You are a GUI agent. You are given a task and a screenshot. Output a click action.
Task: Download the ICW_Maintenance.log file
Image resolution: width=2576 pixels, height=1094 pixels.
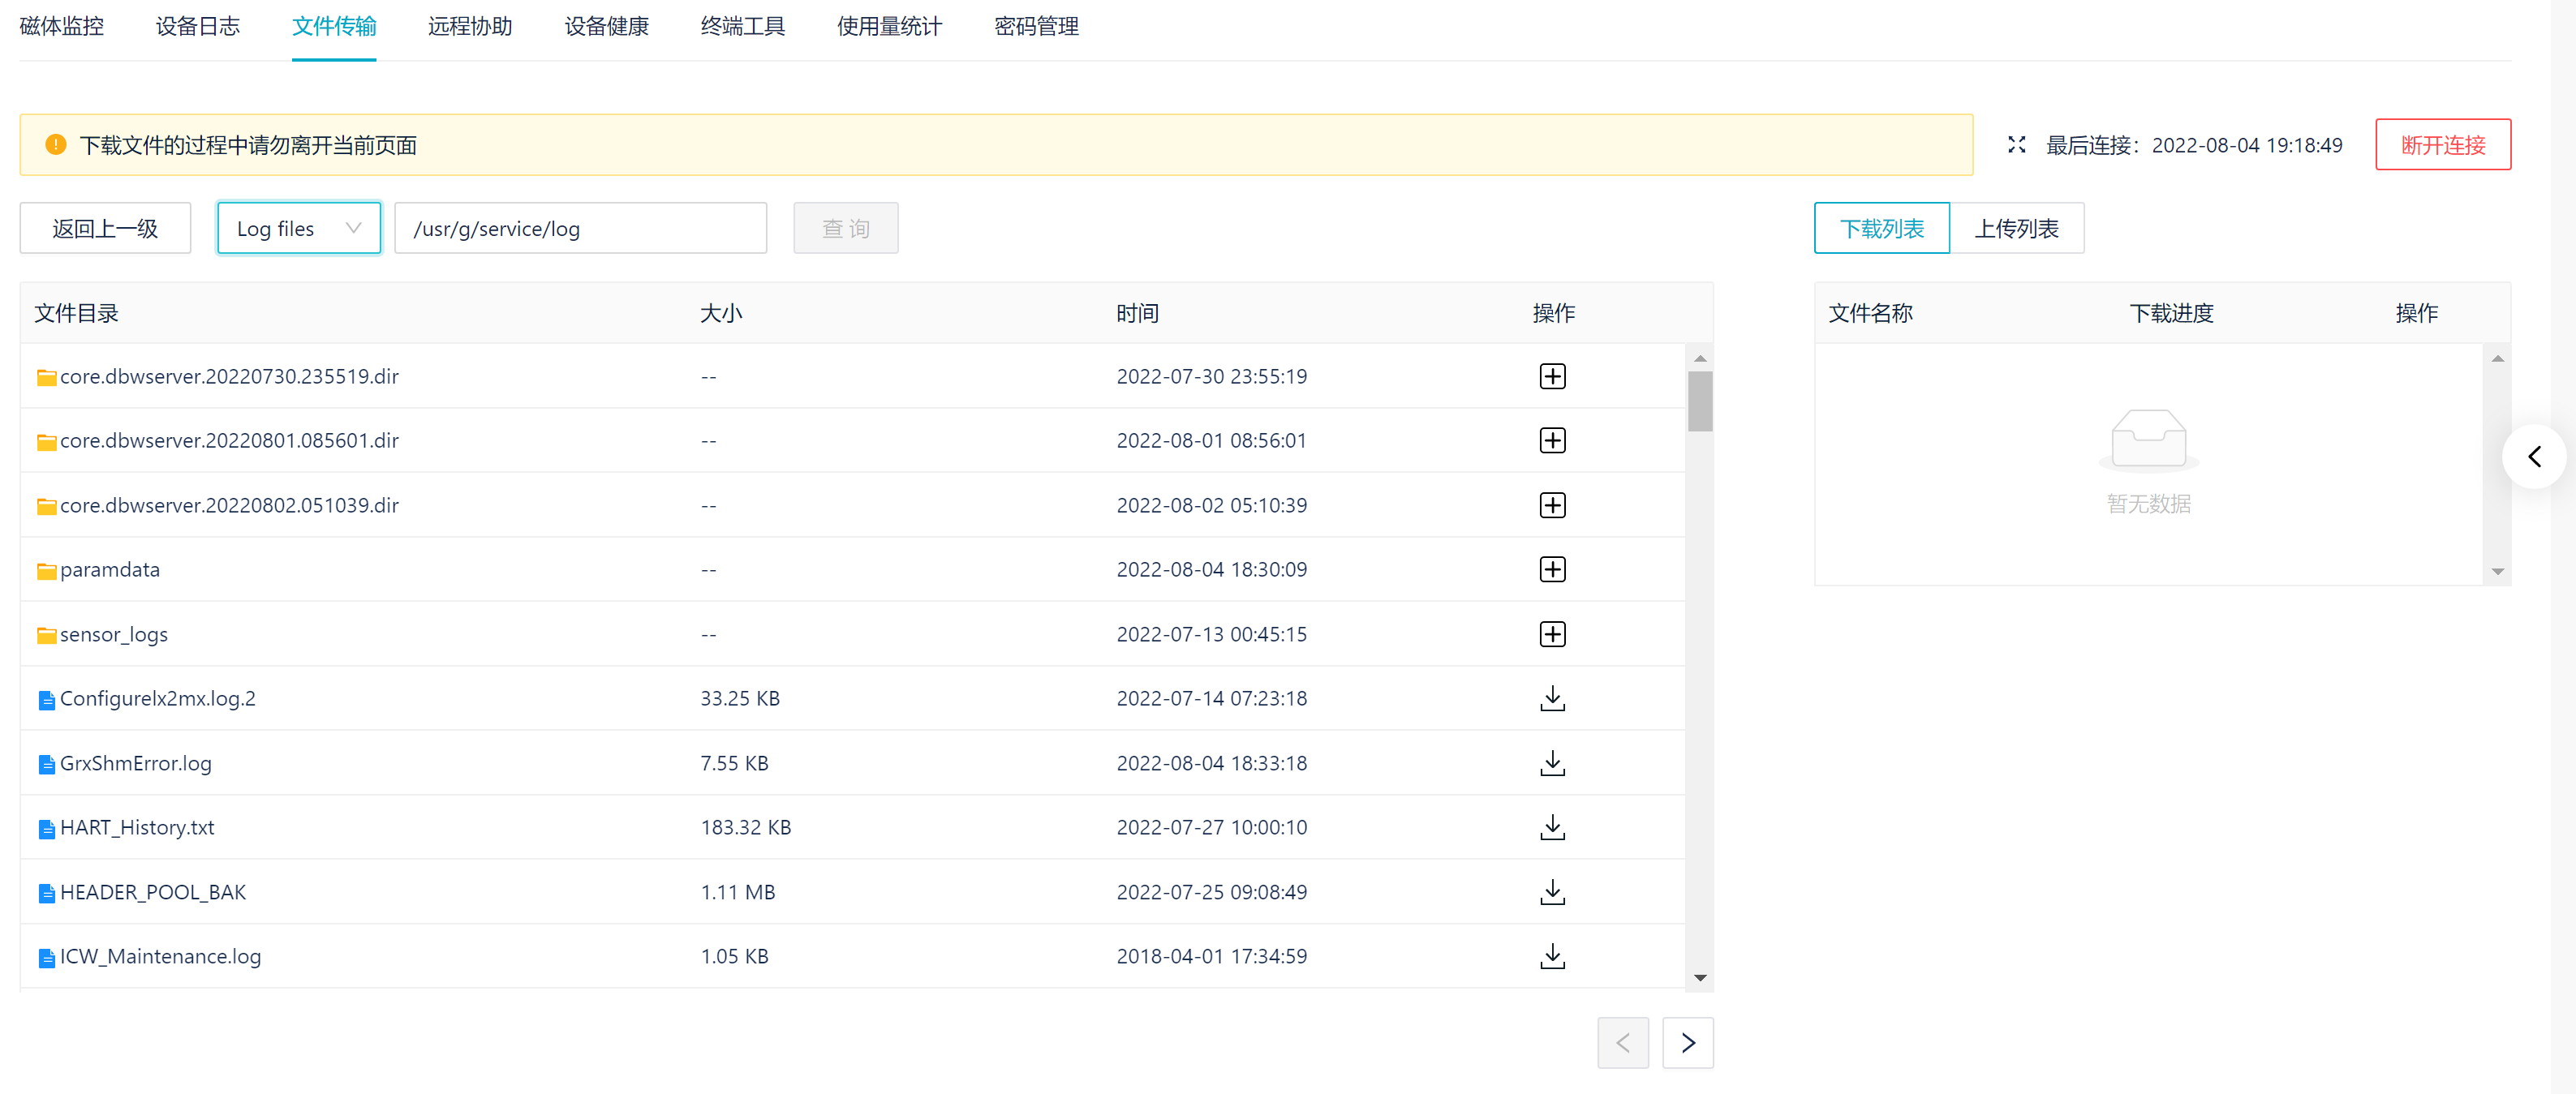tap(1552, 956)
